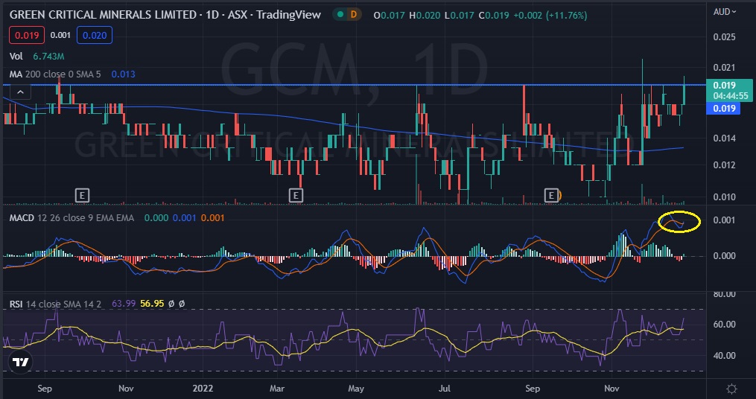This screenshot has height=399, width=756.
Task: Click the 0.025 price scale label
Action: [722, 37]
